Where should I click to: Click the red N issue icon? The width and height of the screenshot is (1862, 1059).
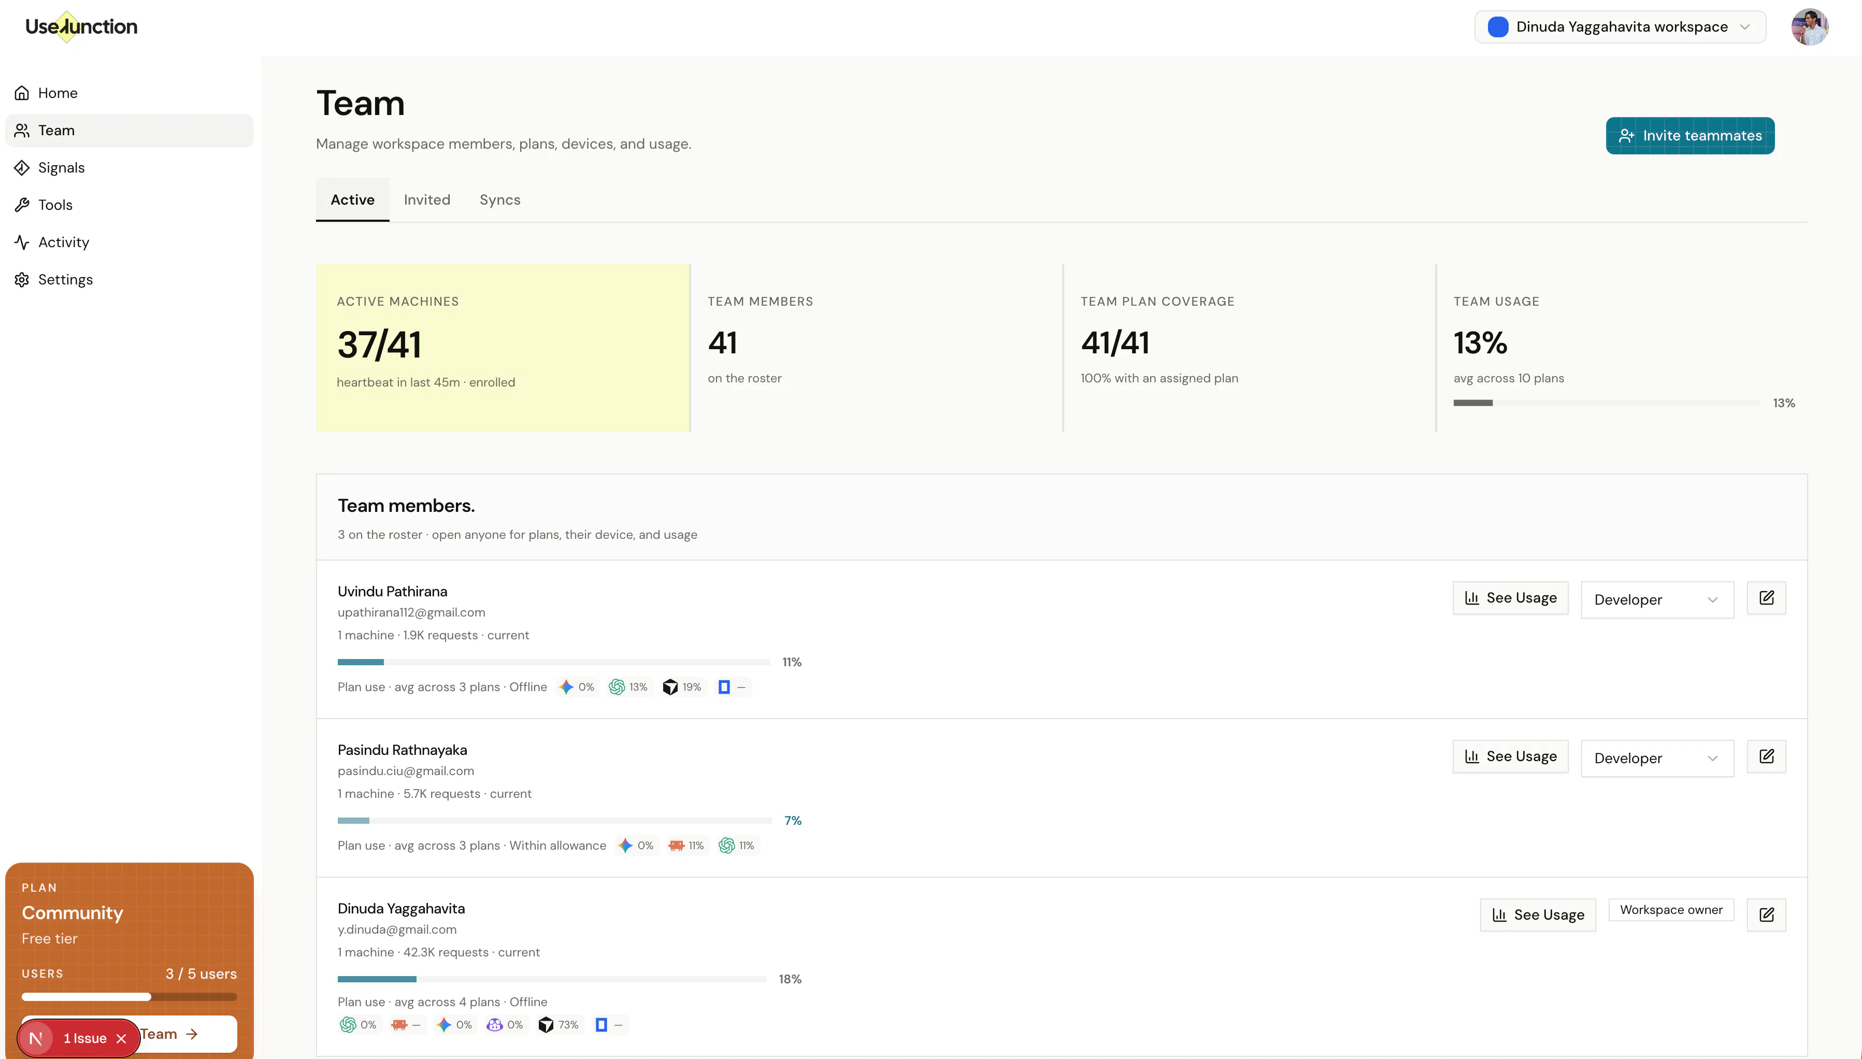36,1039
